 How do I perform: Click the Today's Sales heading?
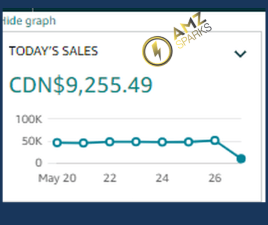pos(53,51)
